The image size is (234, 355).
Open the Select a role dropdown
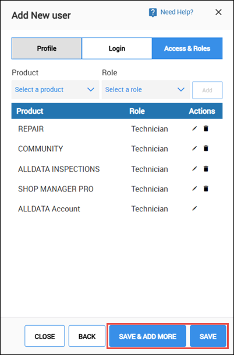146,90
